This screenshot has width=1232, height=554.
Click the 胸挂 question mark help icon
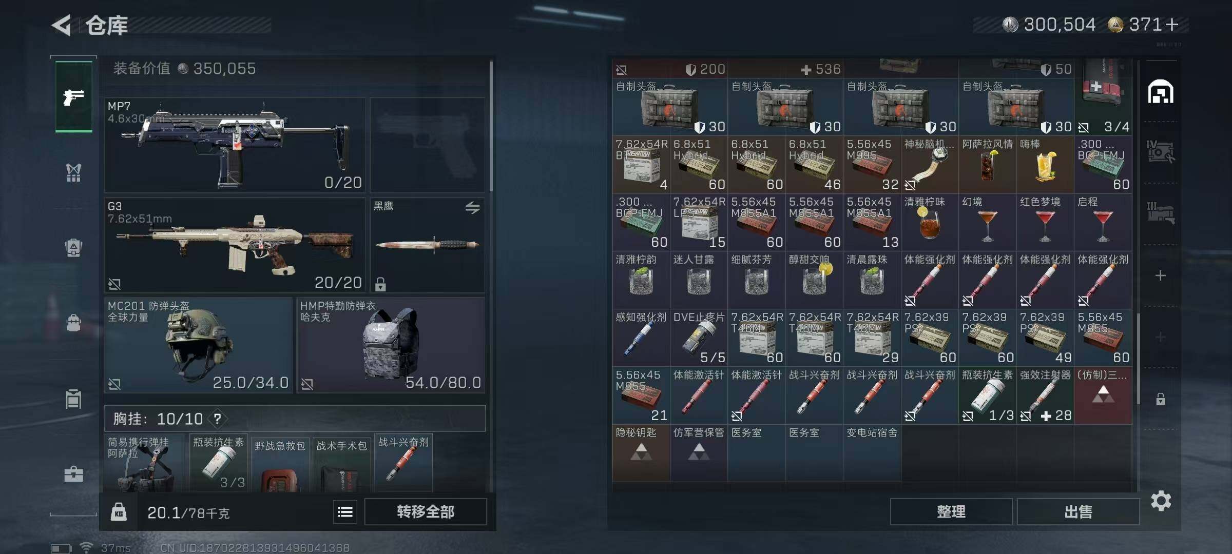point(218,419)
